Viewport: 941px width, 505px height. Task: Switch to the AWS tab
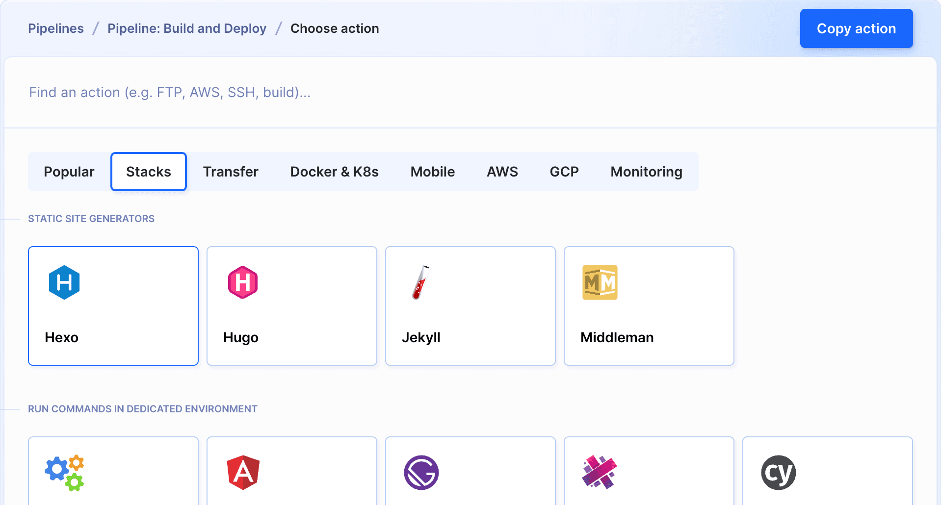(x=502, y=172)
